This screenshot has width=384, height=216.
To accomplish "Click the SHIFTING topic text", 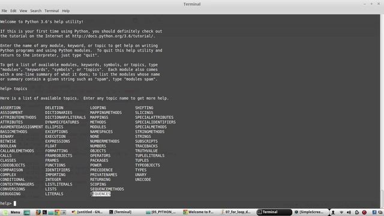I will pos(144,108).
